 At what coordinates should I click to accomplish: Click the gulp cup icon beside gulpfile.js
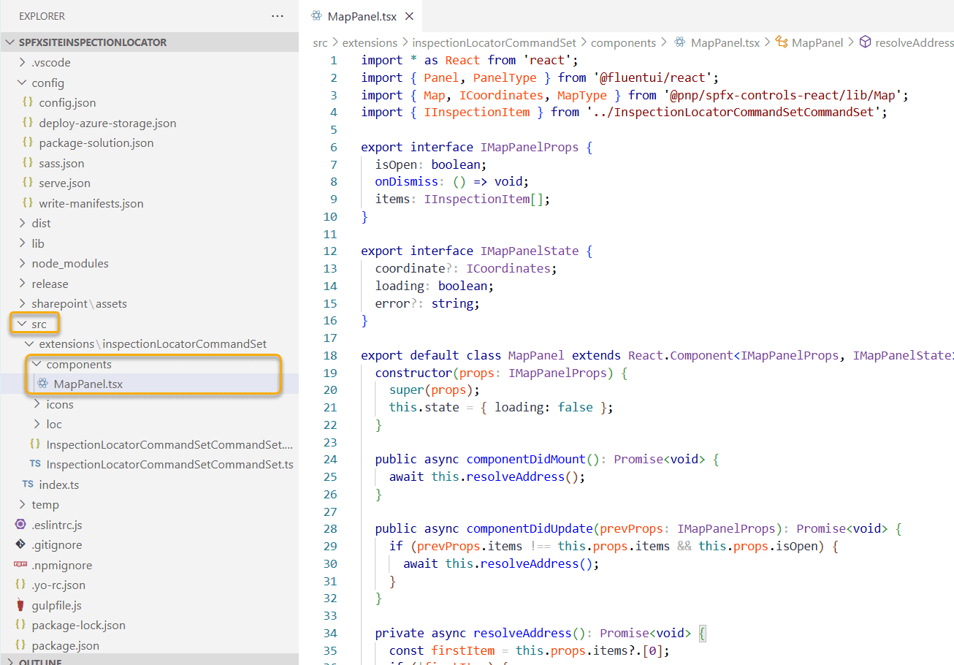pyautogui.click(x=20, y=605)
